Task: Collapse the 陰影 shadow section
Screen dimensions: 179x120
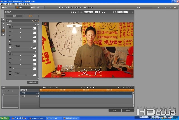Action: (8, 52)
